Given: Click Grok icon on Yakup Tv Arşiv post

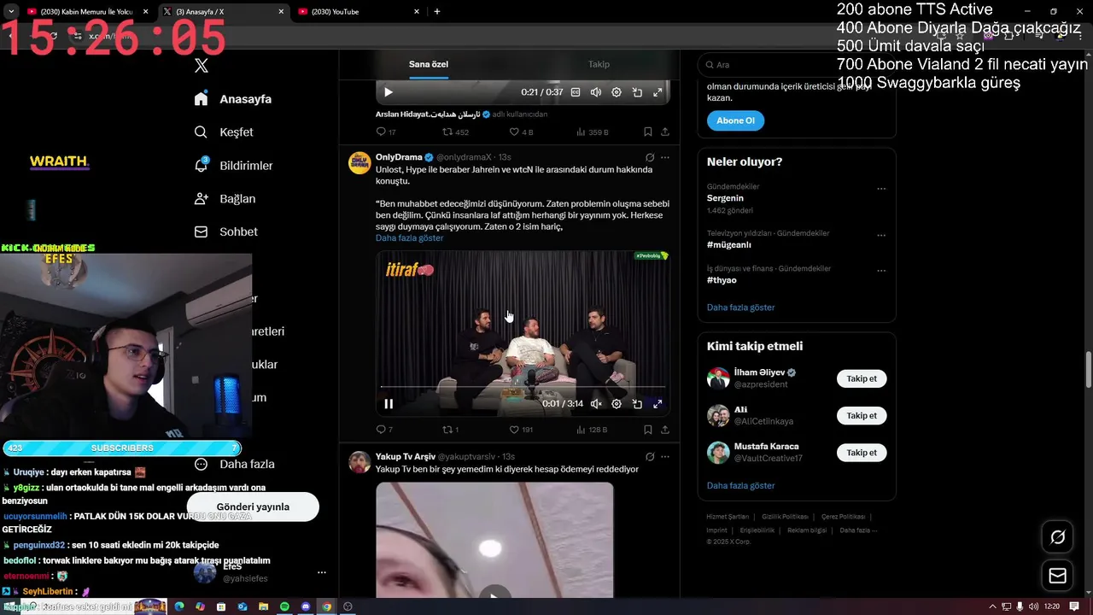Looking at the screenshot, I should pos(650,457).
